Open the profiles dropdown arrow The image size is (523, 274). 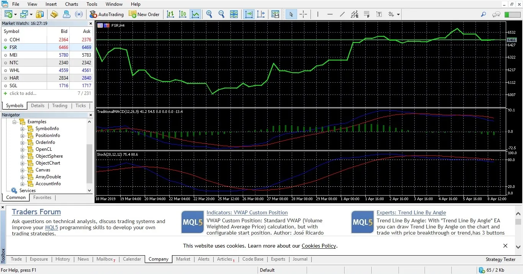[31, 15]
